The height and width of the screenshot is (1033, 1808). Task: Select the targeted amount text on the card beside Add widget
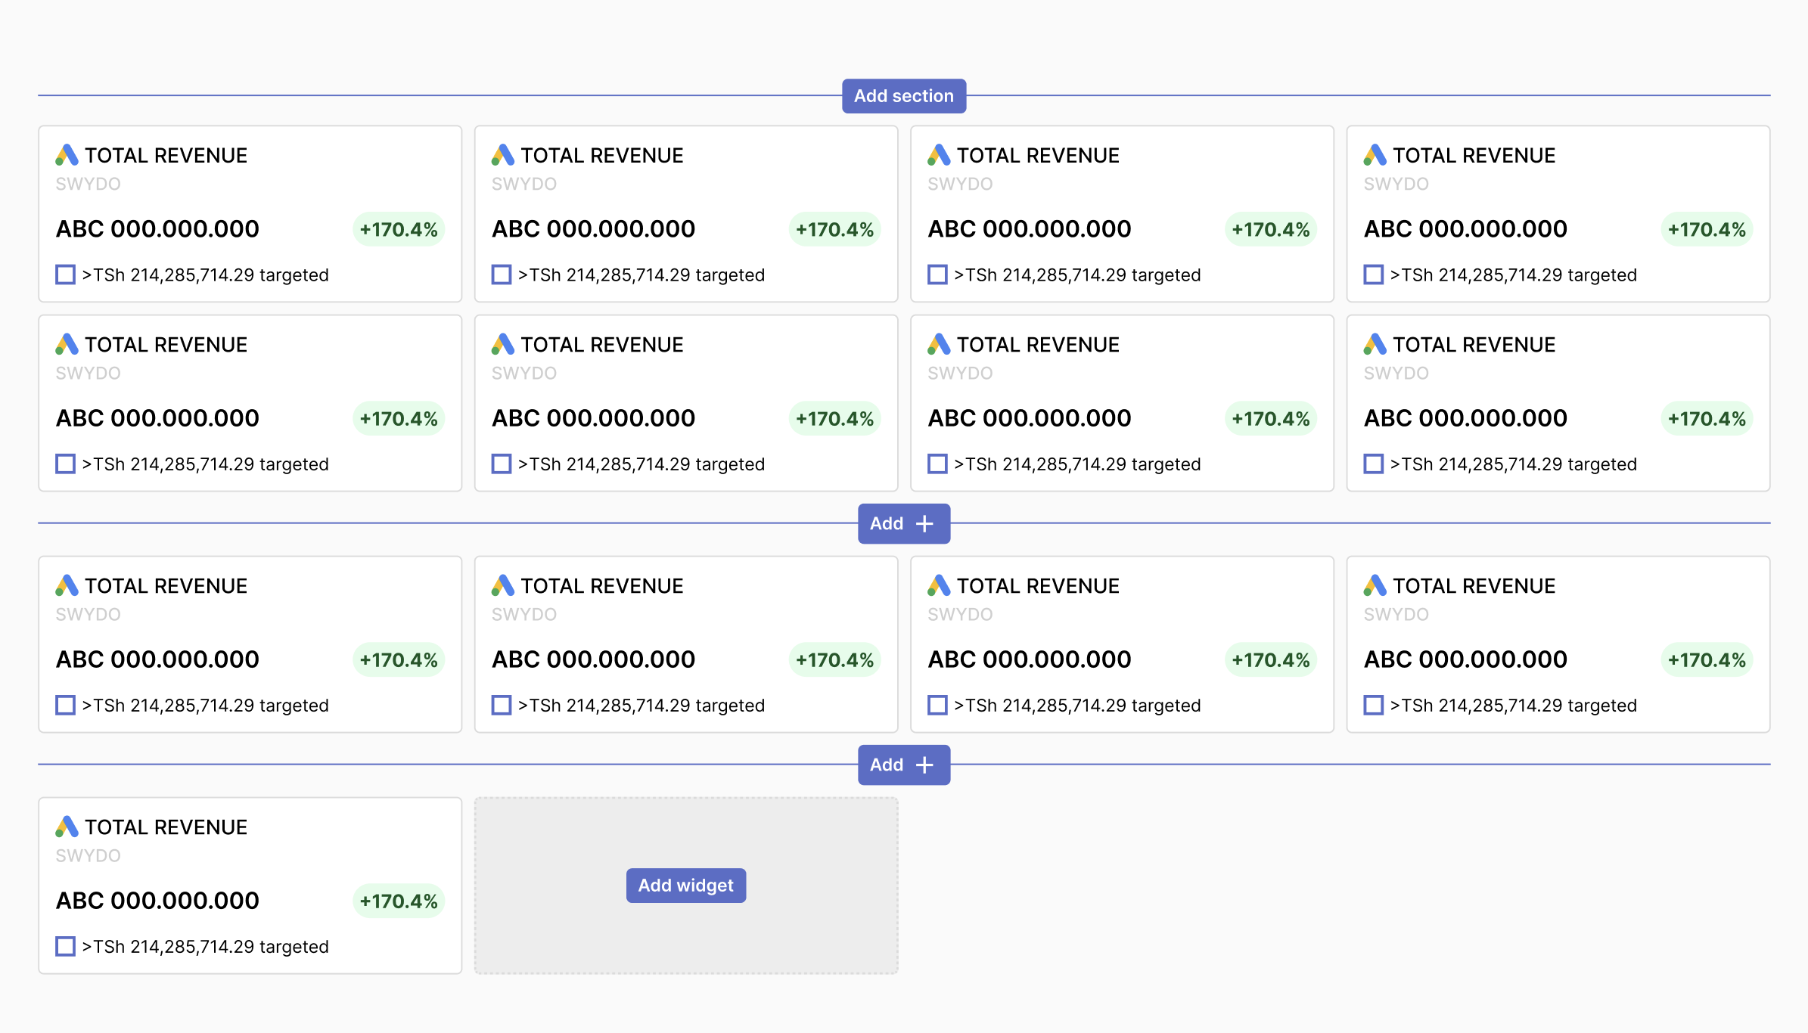[206, 947]
